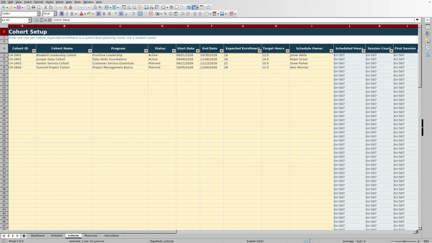Open the 18 pt font size dropdown
Image resolution: width=432 pixels, height=243 pixels.
pos(55,14)
